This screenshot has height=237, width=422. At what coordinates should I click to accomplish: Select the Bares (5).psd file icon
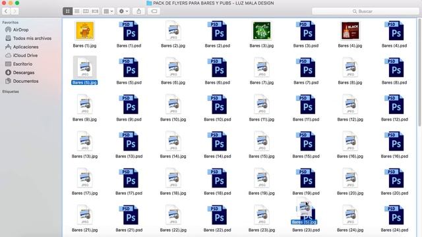pos(129,67)
